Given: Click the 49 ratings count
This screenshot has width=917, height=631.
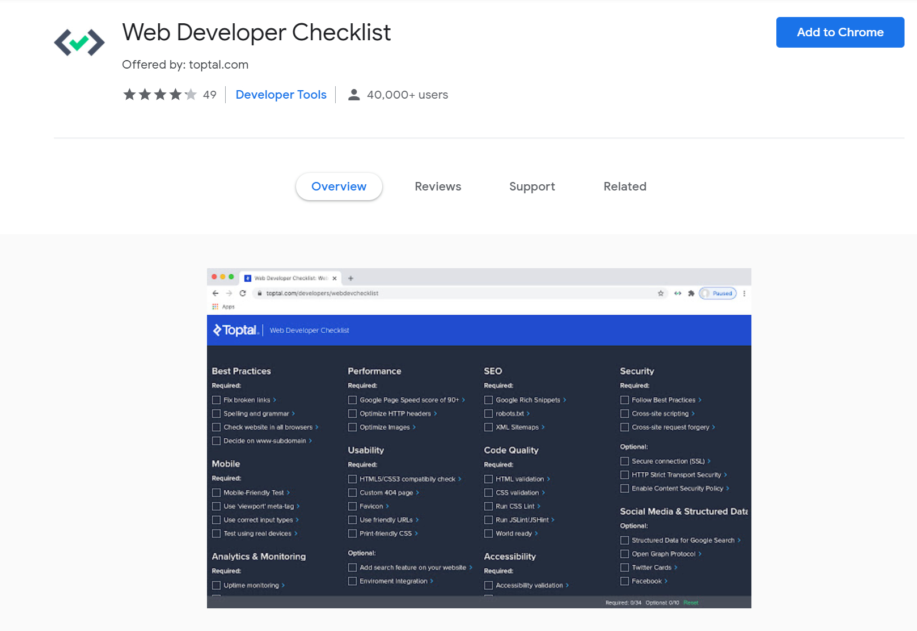Looking at the screenshot, I should click(x=210, y=95).
